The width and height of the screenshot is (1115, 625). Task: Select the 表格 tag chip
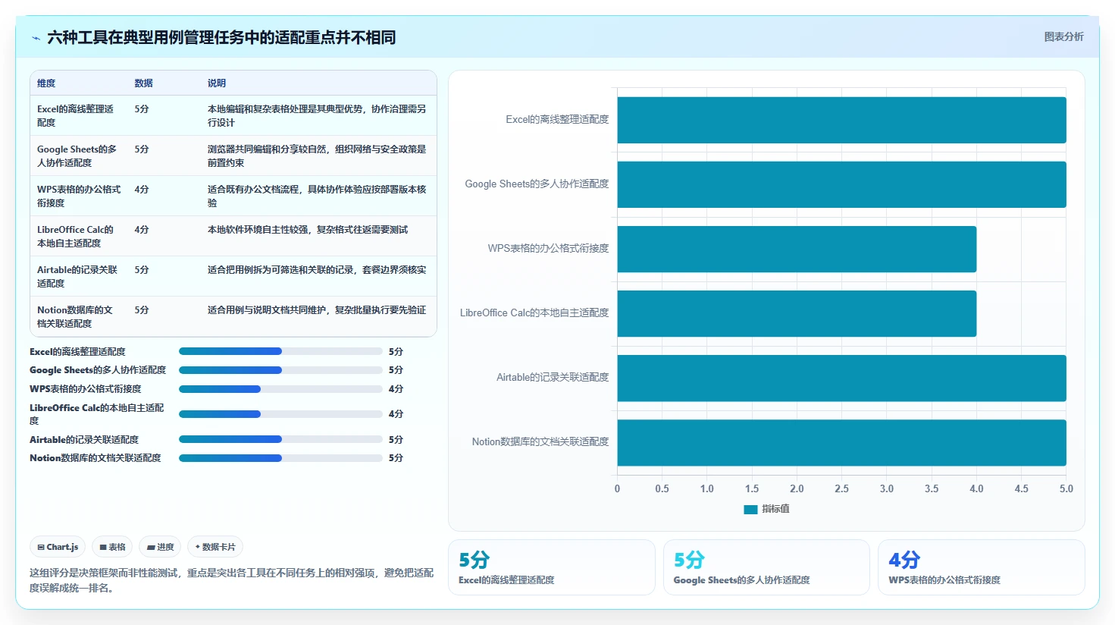click(x=112, y=547)
